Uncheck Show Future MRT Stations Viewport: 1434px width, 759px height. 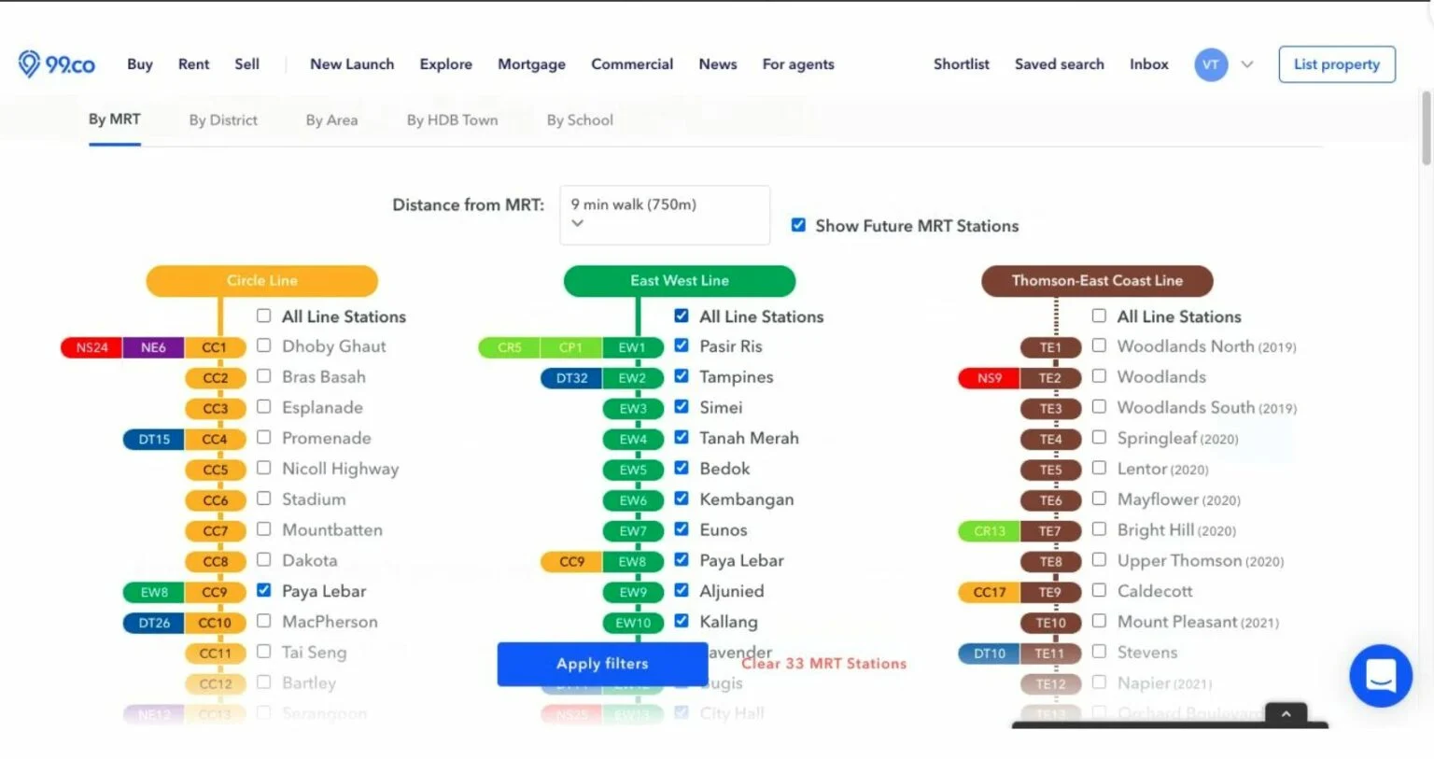[798, 225]
